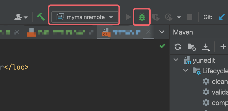Select the clean lifecycle goal

[x=215, y=82]
